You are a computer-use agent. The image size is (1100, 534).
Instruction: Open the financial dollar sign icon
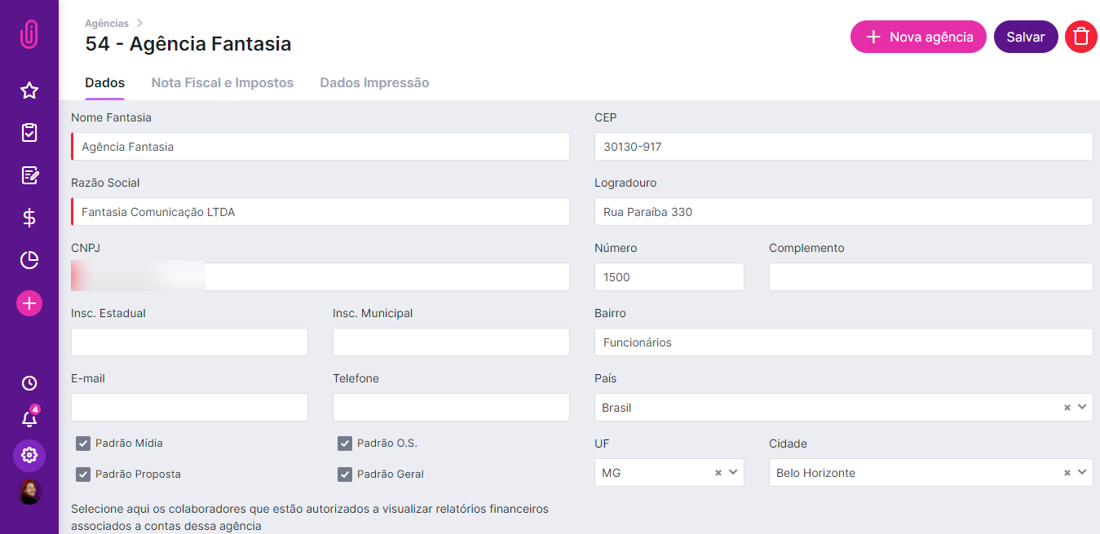pyautogui.click(x=29, y=218)
